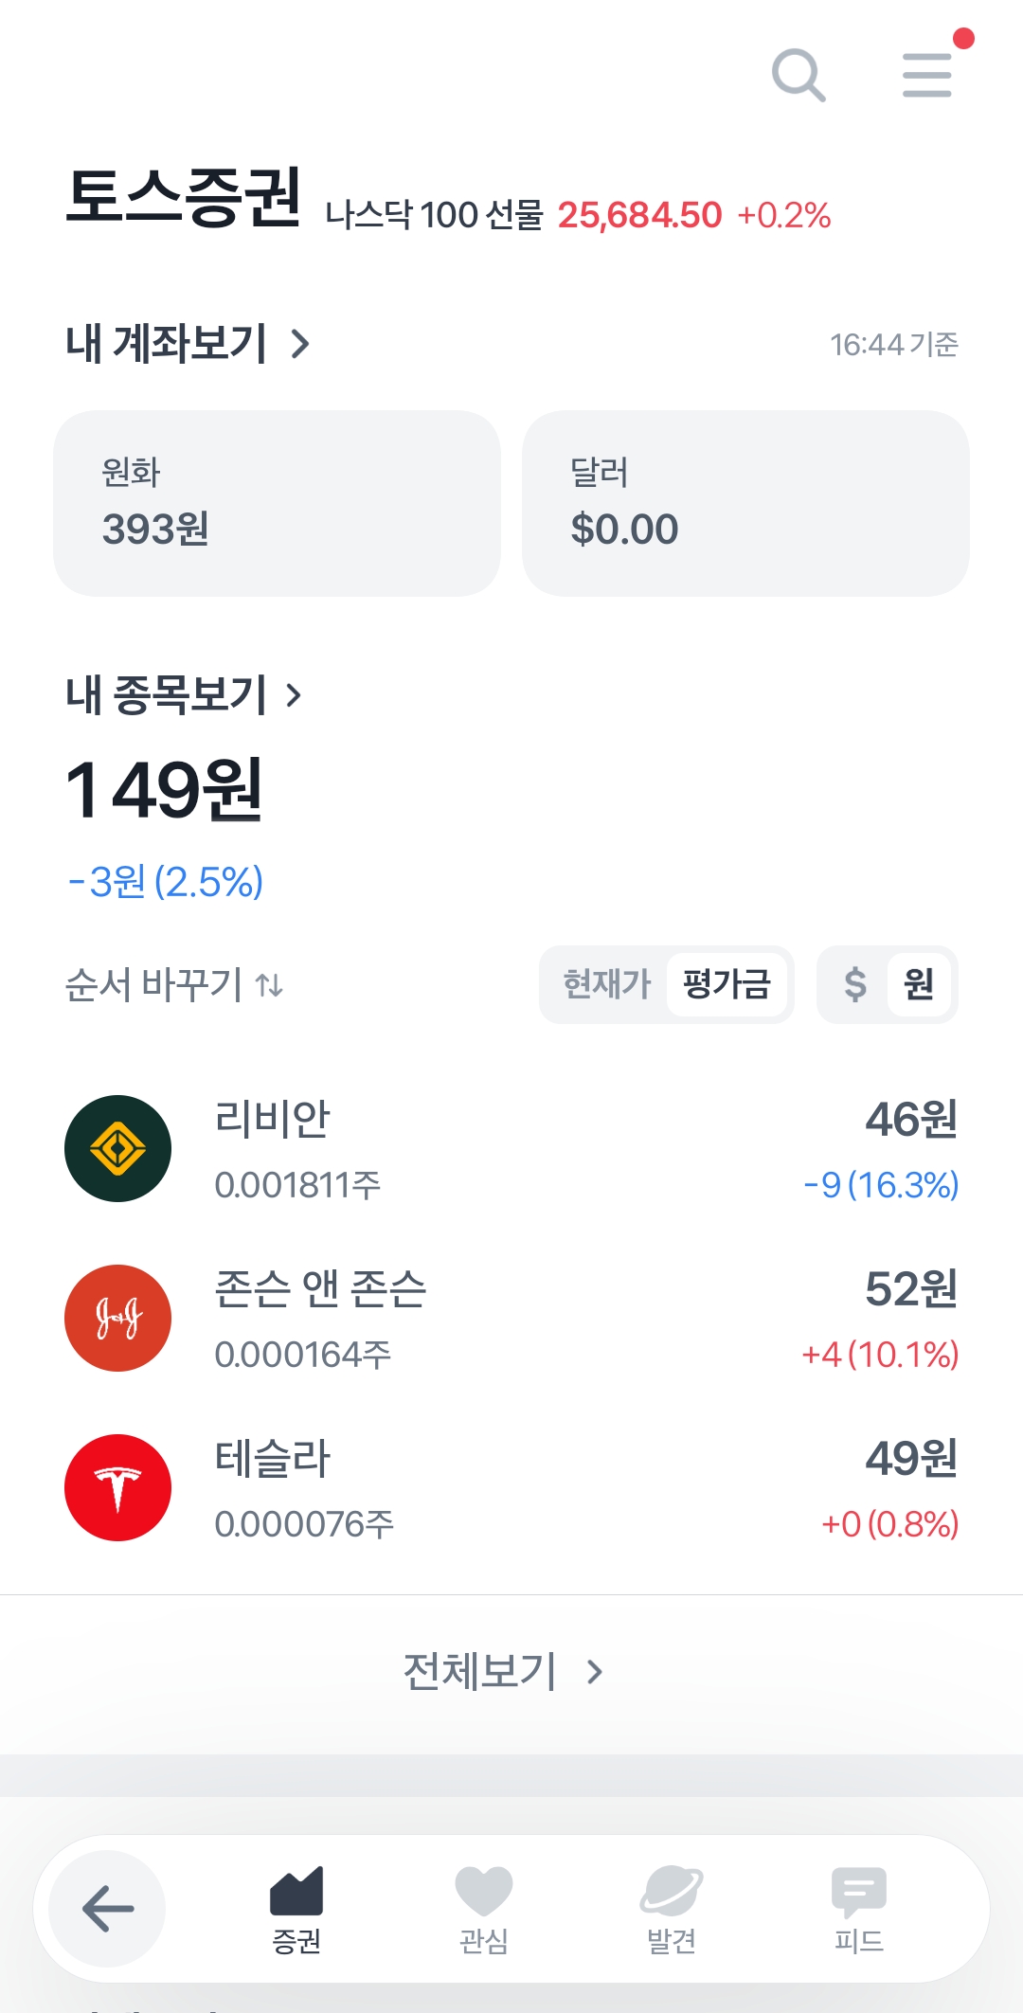
Task: Click the 순서 바꾸기 sort arrows icon
Action: pos(270,986)
